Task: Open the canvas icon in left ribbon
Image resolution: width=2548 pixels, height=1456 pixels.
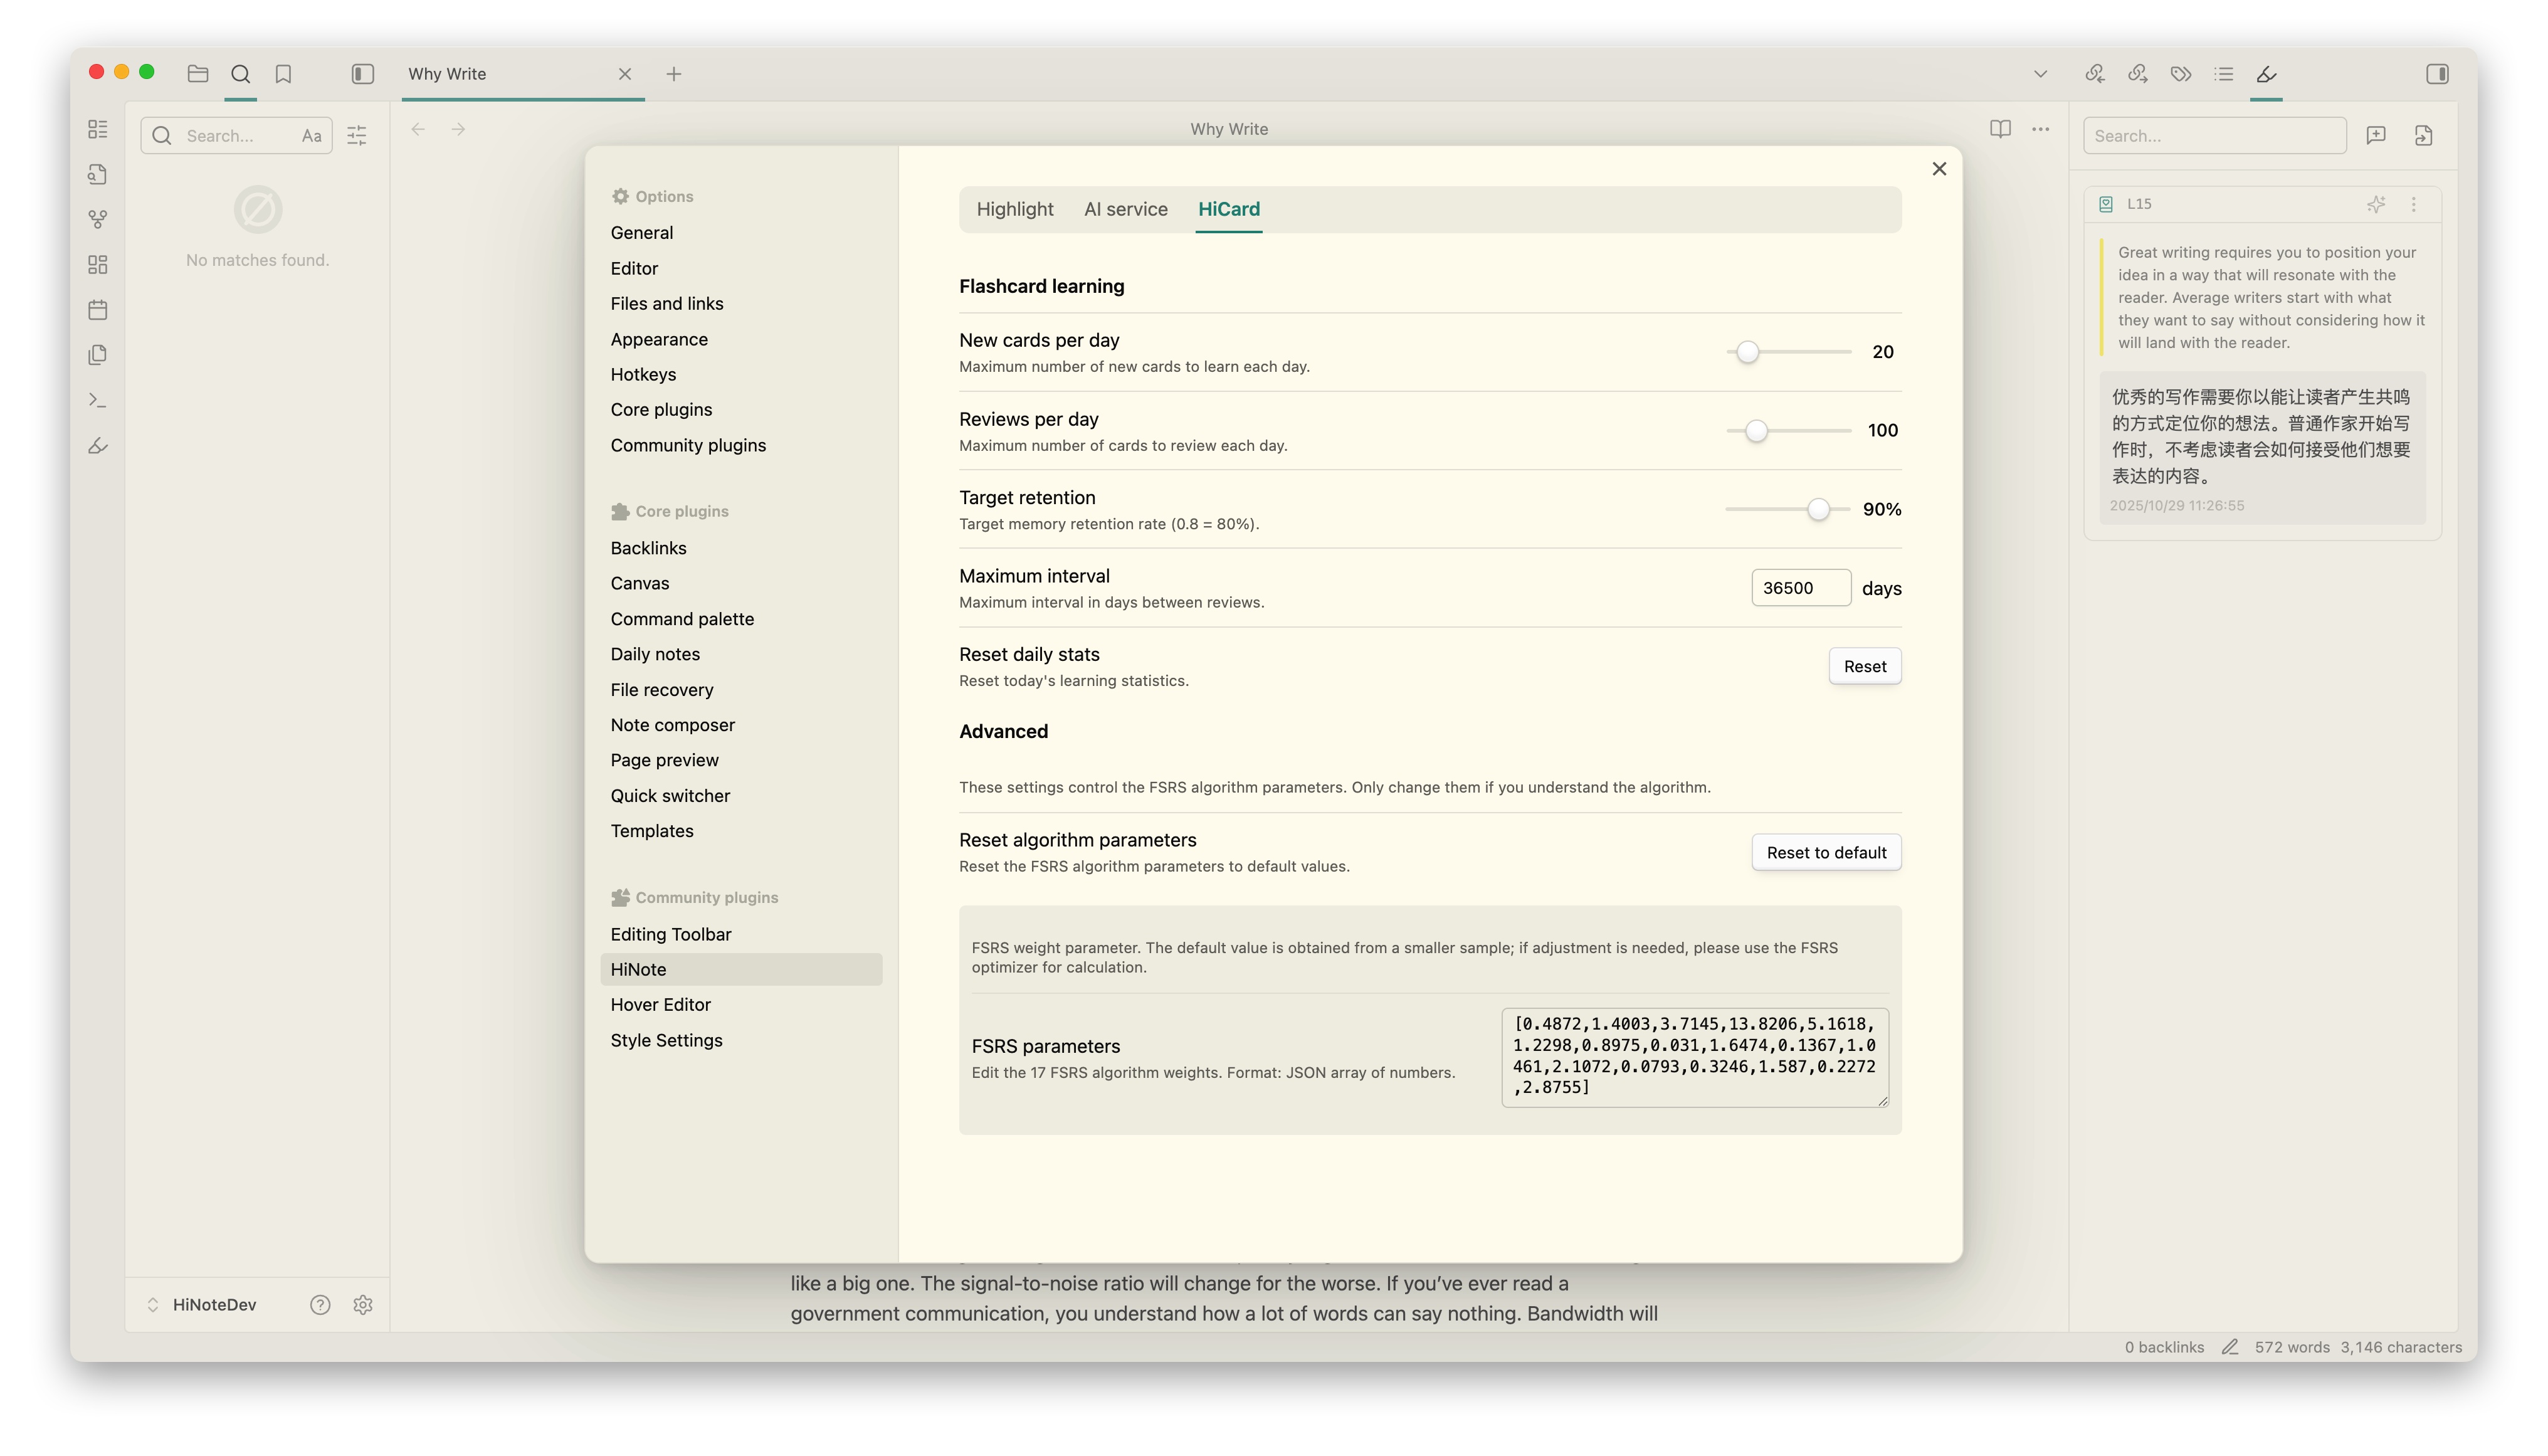Action: [98, 264]
